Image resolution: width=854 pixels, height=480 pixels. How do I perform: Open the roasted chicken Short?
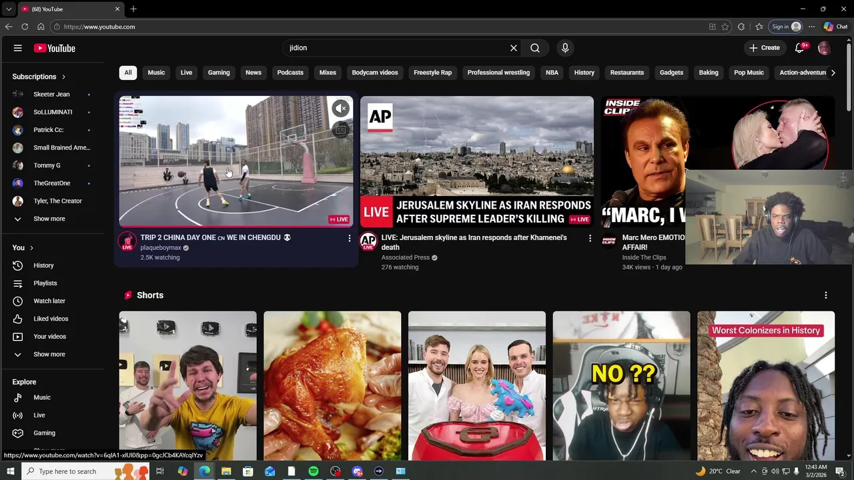[332, 385]
